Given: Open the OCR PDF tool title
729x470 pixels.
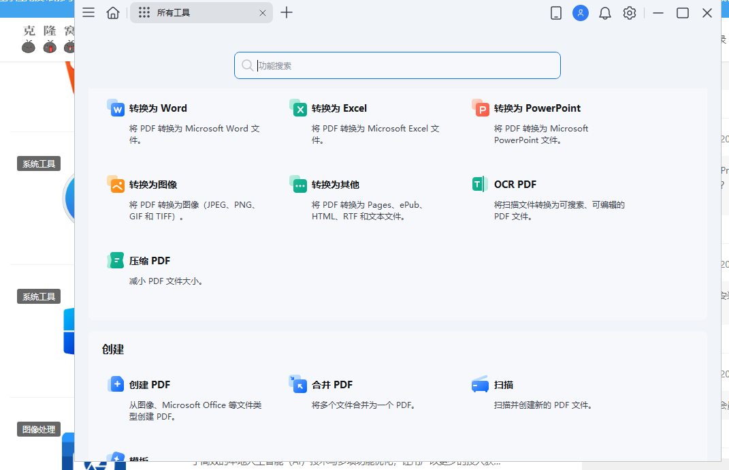Looking at the screenshot, I should (x=515, y=185).
